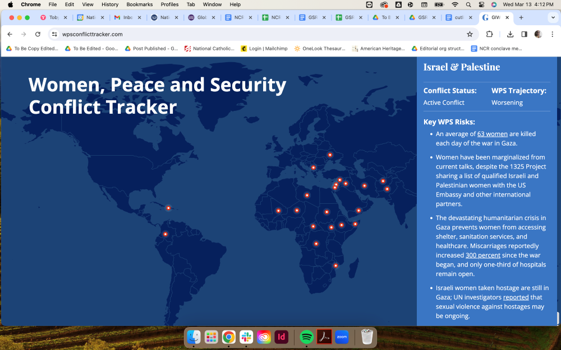This screenshot has height=350, width=561.
Task: Open NCR conclave me... bookmark
Action: [496, 49]
